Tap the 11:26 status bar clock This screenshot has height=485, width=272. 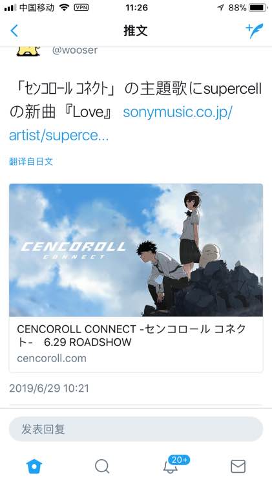[136, 8]
